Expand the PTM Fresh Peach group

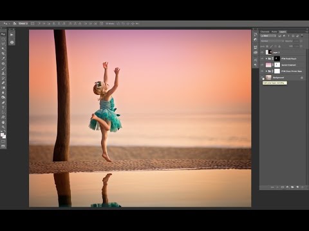point(267,58)
